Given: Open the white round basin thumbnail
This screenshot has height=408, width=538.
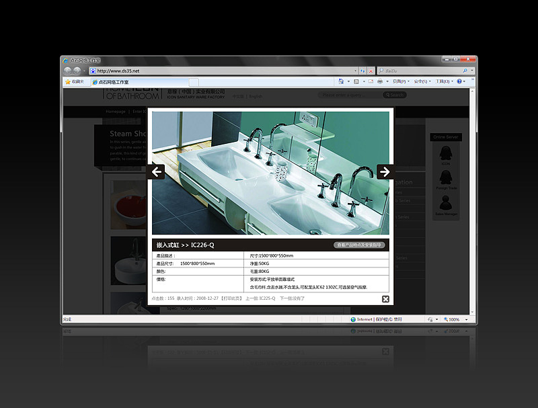Looking at the screenshot, I should point(129,261).
